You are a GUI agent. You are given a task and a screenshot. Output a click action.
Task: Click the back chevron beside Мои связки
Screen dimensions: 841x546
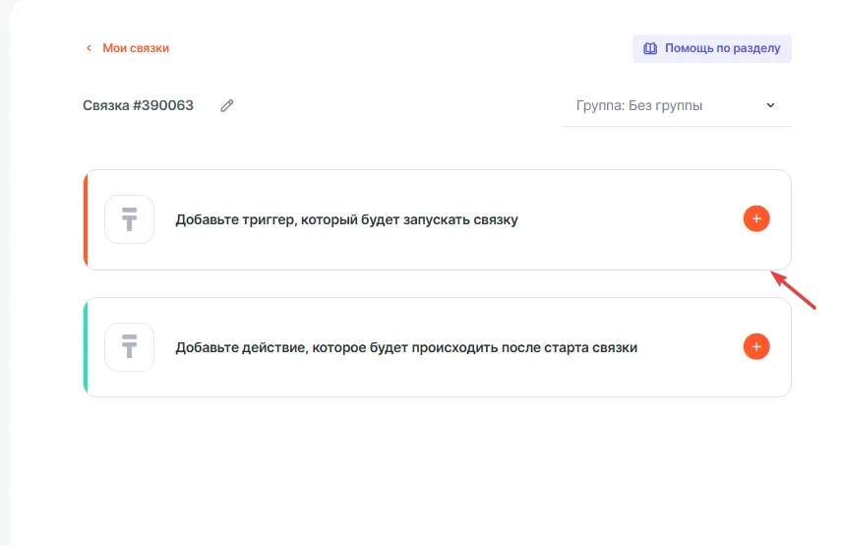(x=89, y=48)
